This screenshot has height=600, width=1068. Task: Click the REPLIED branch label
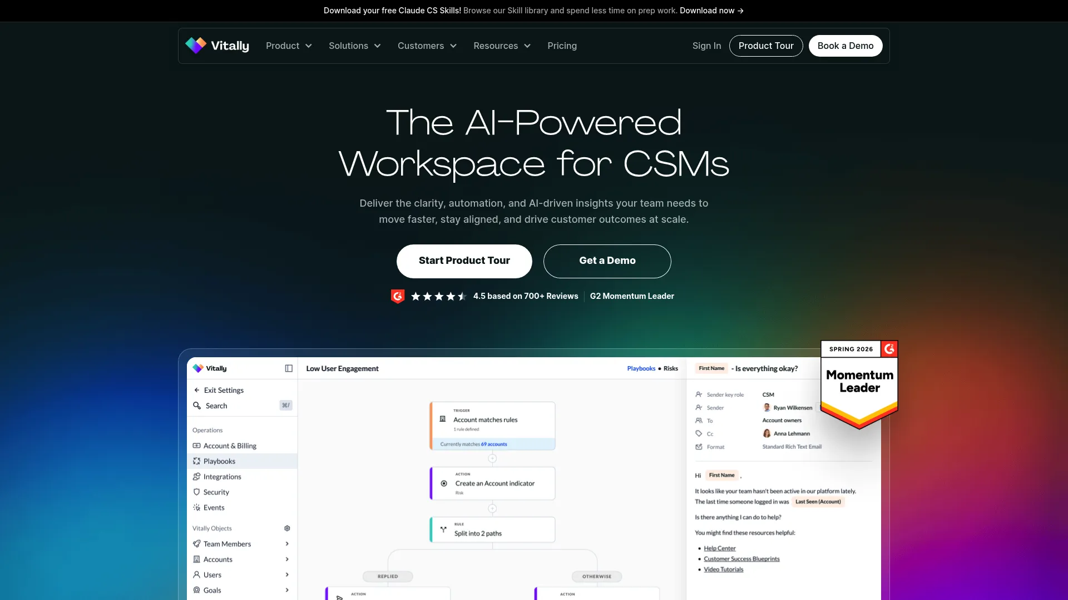tap(388, 576)
